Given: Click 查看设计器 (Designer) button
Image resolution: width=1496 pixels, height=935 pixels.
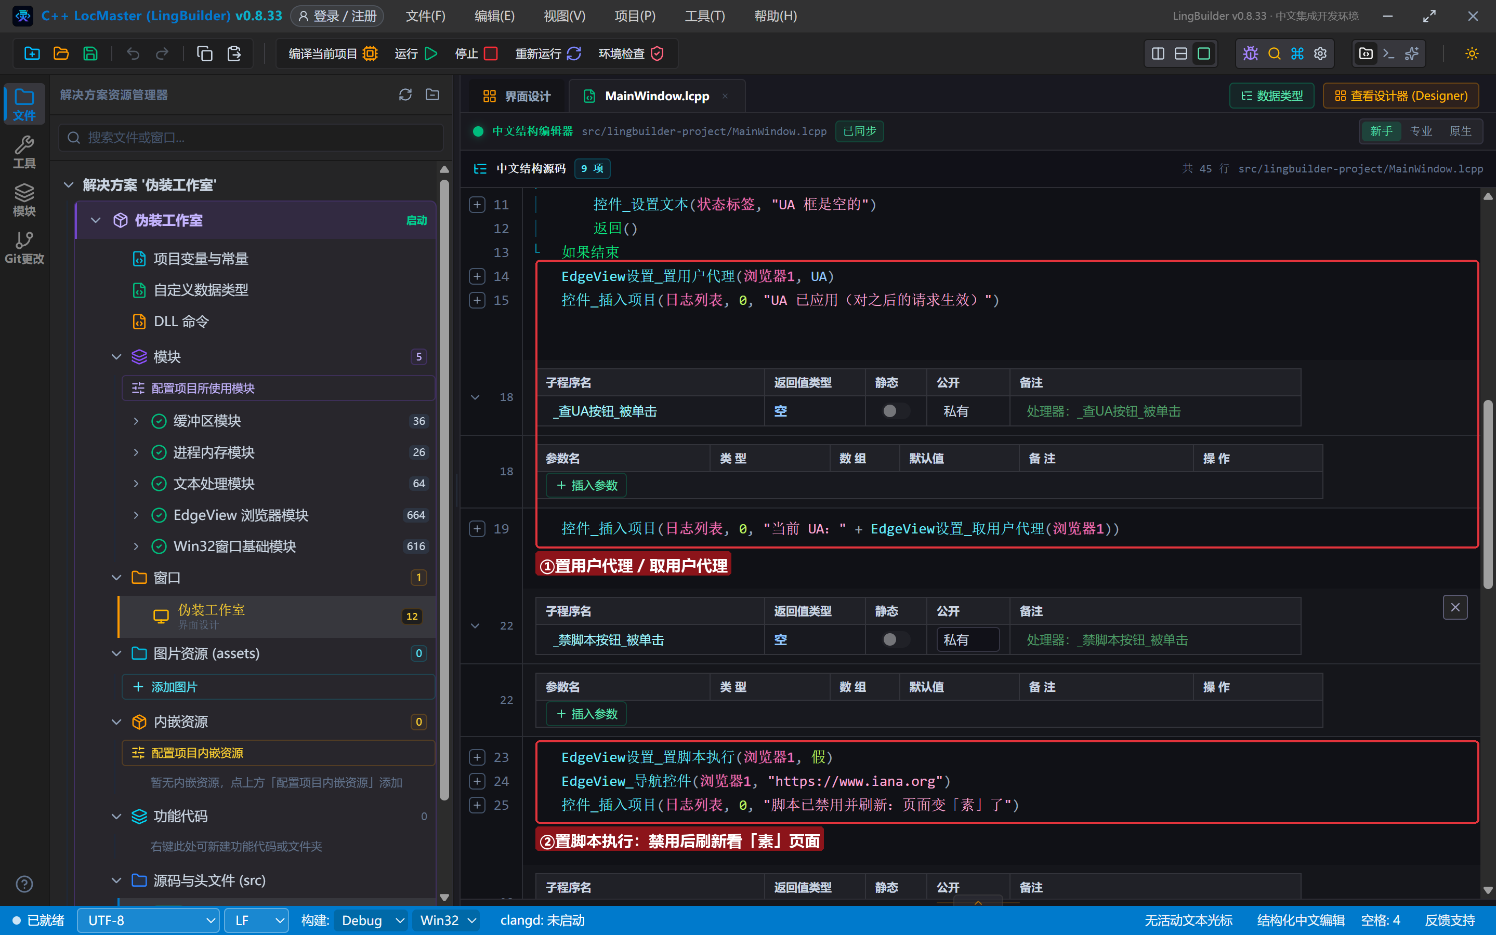Looking at the screenshot, I should point(1401,96).
